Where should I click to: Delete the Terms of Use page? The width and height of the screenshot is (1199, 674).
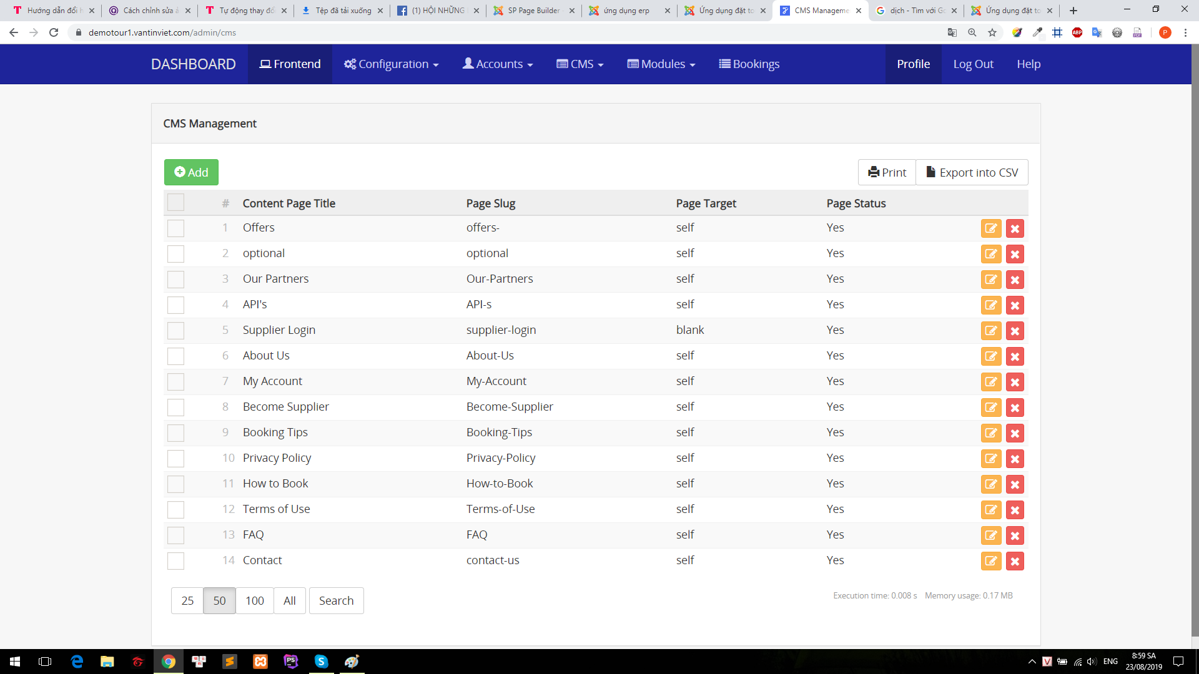tap(1015, 510)
